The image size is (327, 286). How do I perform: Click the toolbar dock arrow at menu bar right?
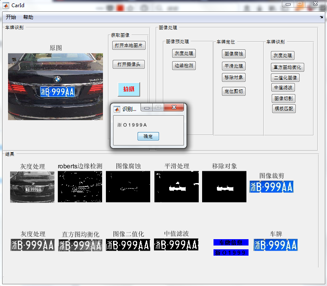pos(322,17)
